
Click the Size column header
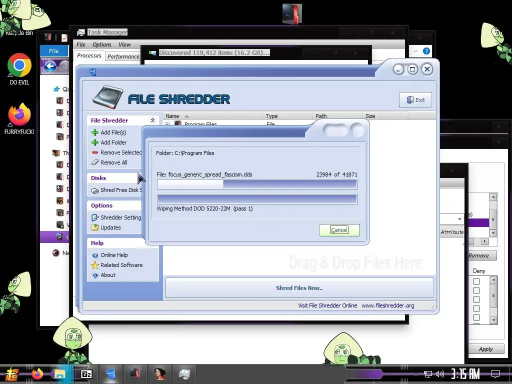(385, 116)
